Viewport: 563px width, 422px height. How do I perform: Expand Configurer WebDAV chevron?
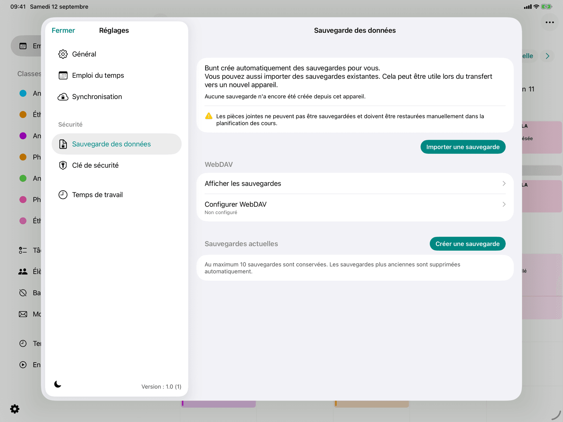(x=504, y=204)
